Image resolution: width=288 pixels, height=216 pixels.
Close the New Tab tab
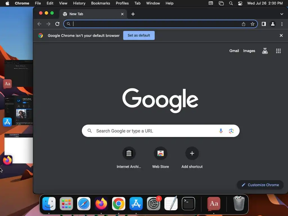point(122,14)
